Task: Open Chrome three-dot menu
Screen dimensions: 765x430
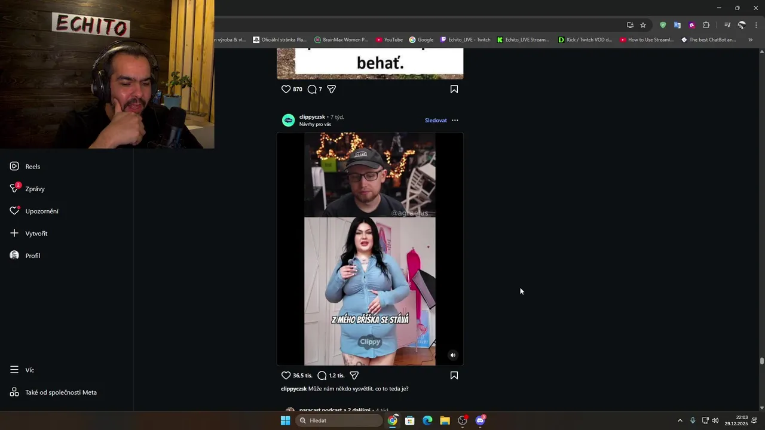Action: pos(757,25)
